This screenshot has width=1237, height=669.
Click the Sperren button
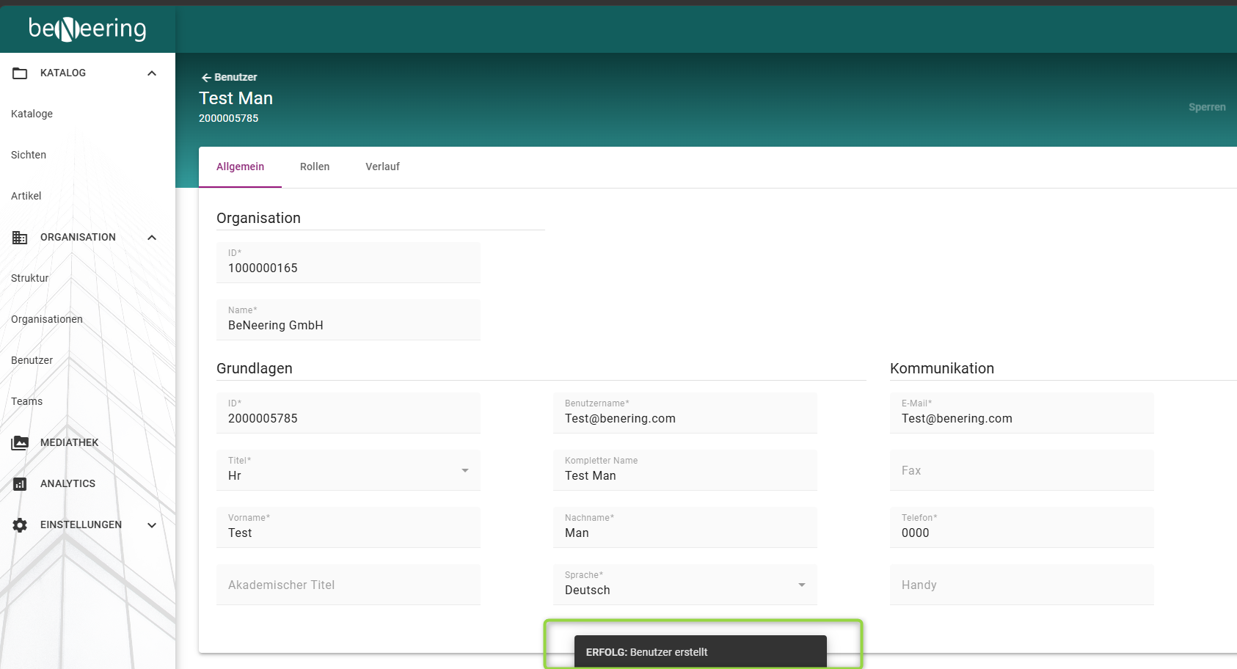click(1207, 107)
